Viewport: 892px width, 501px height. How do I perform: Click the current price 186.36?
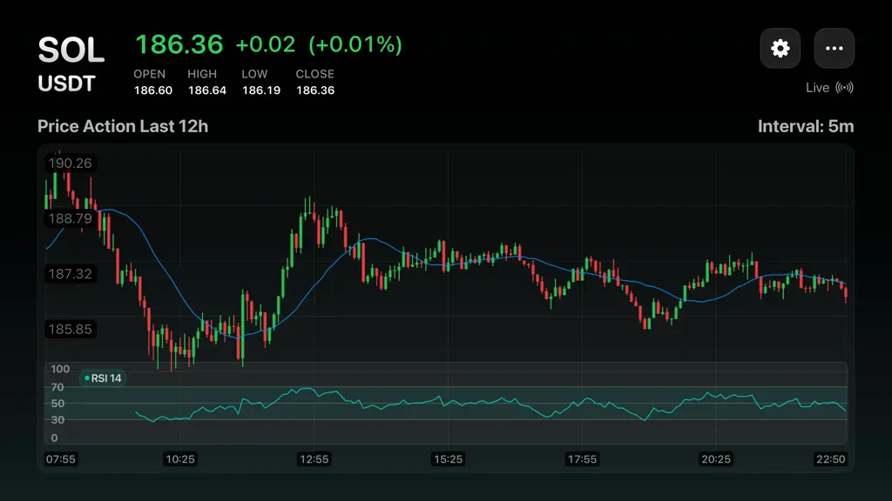[x=179, y=44]
